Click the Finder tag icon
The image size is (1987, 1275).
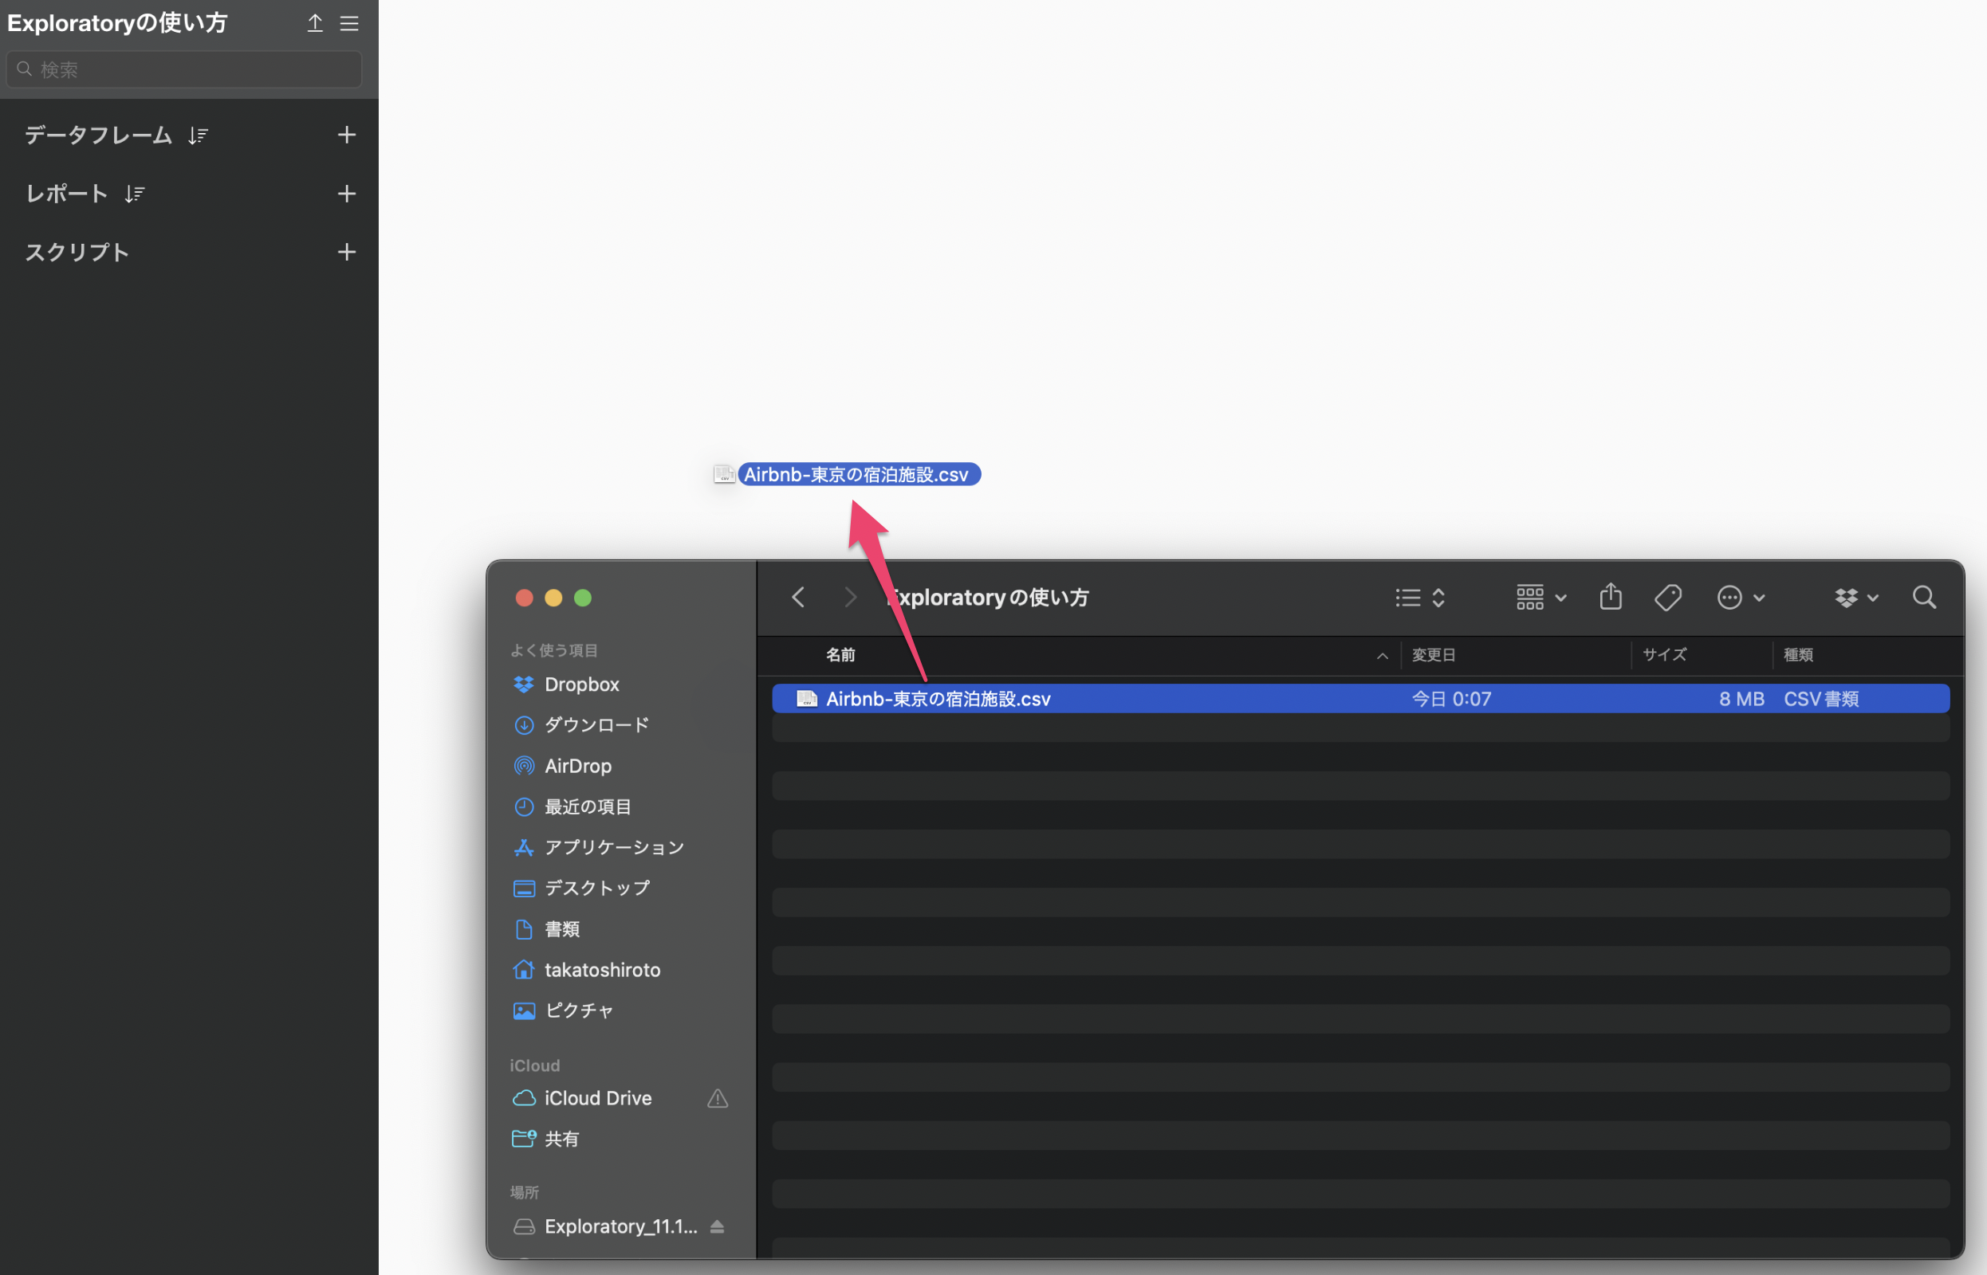coord(1667,598)
